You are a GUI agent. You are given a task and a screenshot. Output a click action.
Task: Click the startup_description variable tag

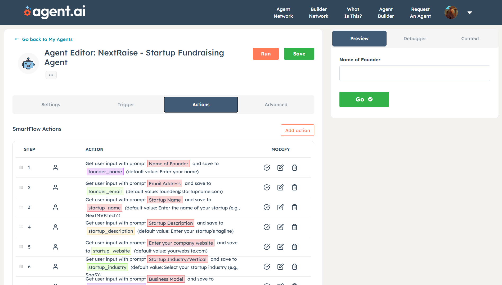111,231
